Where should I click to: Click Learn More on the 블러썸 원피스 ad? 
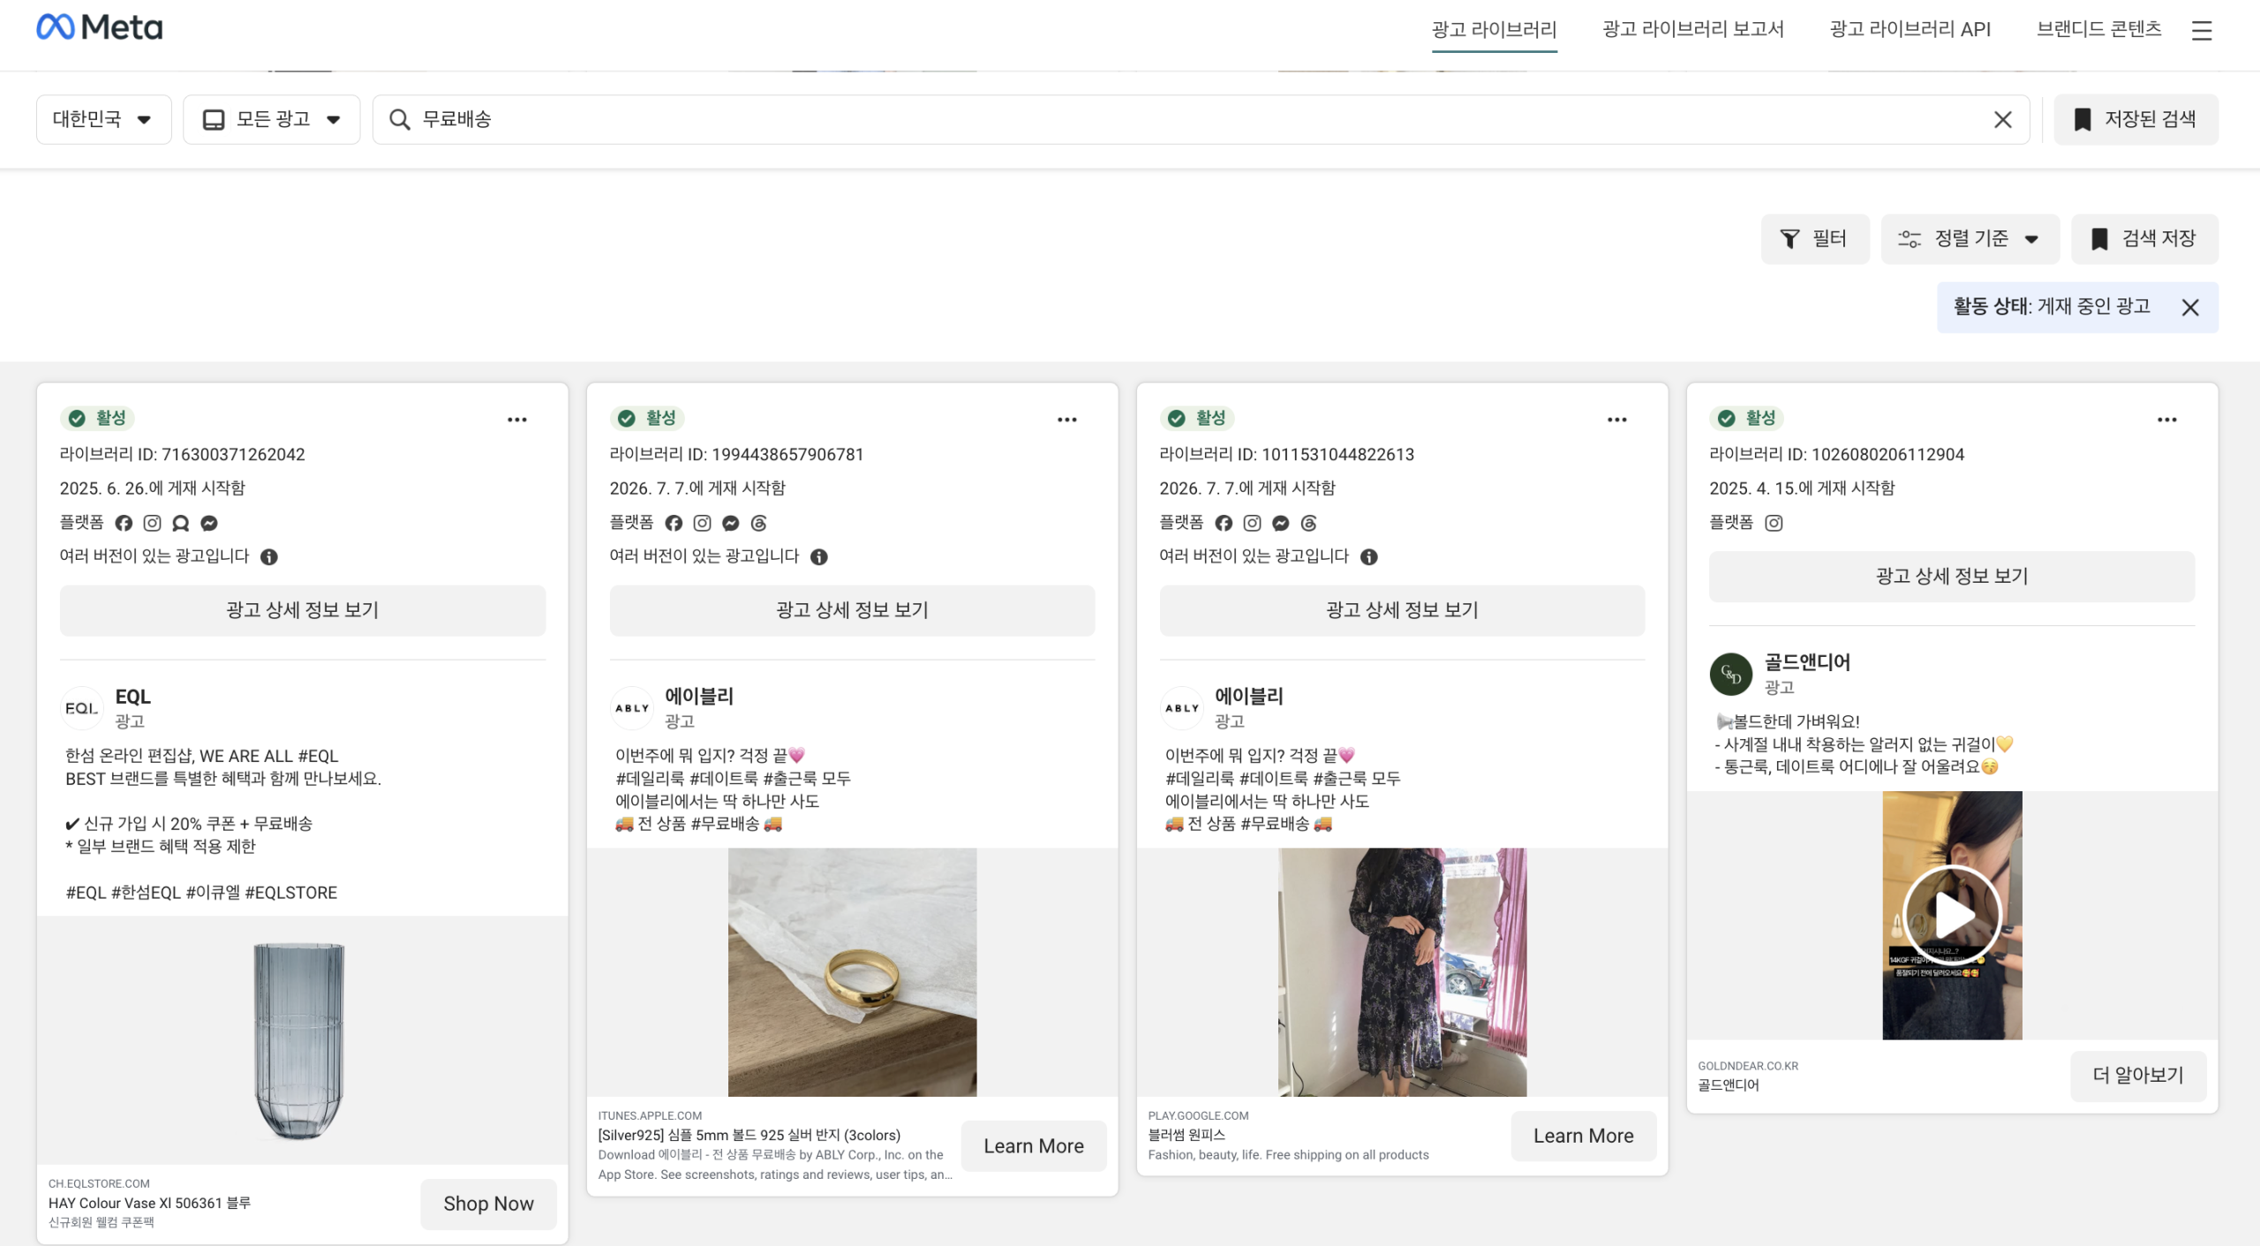click(x=1584, y=1137)
